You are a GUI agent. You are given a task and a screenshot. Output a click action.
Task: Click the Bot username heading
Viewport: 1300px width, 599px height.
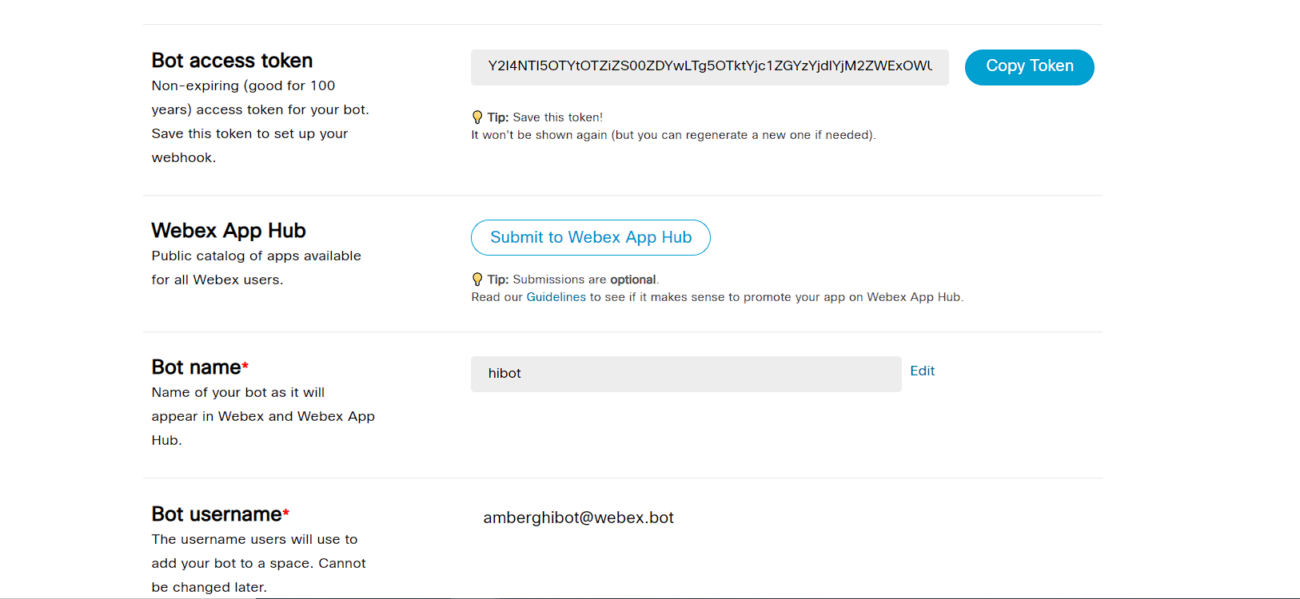[220, 514]
